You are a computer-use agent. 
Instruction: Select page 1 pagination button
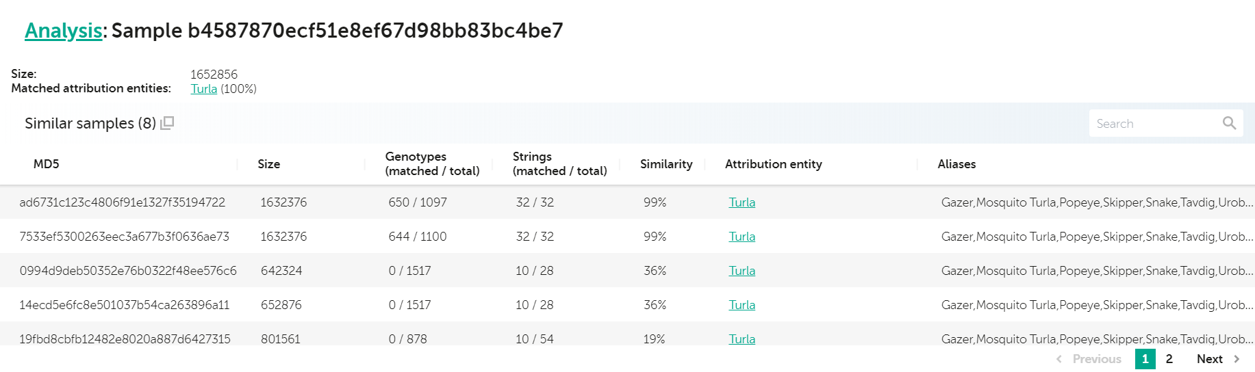1145,359
